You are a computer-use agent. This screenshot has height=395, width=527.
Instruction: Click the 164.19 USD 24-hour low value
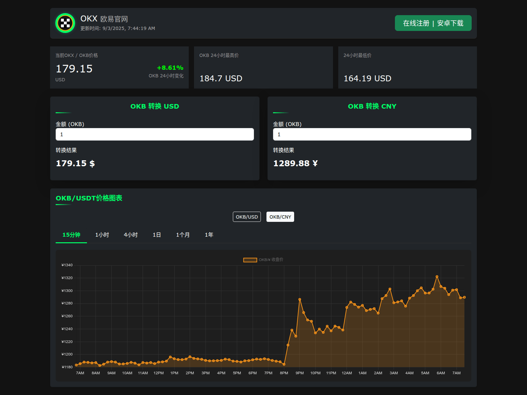click(367, 78)
